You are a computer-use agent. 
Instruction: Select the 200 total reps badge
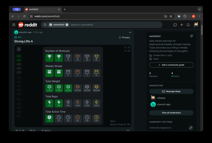click(59, 103)
